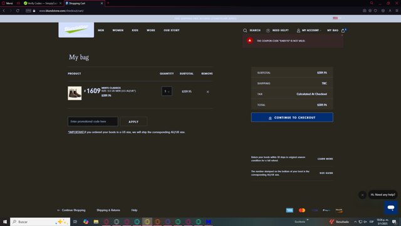Click the address bar with blundstone.com URL

pos(61,11)
